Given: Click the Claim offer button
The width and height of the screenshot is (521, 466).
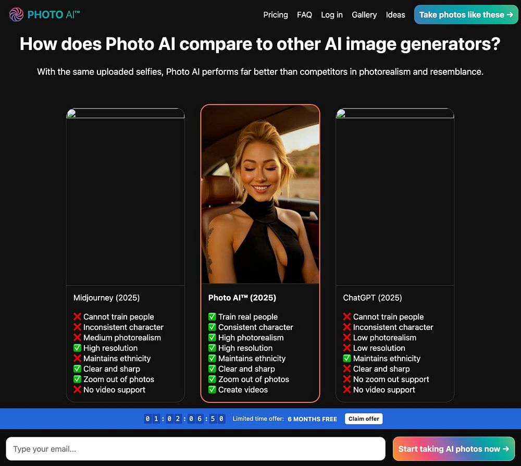Looking at the screenshot, I should (364, 419).
